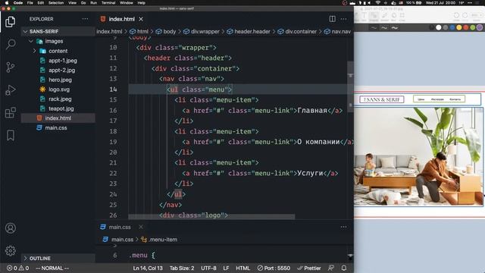Open the Terminal menu
Viewport: 485px width, 273px height.
click(108, 3)
